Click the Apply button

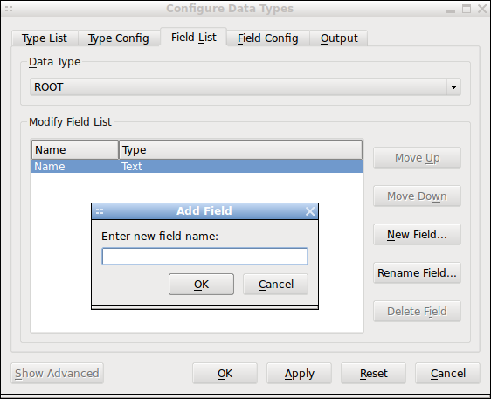(x=299, y=374)
